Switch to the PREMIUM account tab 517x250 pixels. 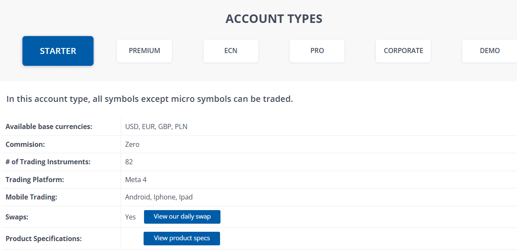pos(144,51)
